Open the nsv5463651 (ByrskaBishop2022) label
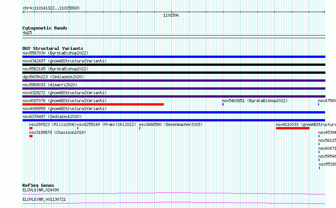336x208 pixels. [x=255, y=101]
